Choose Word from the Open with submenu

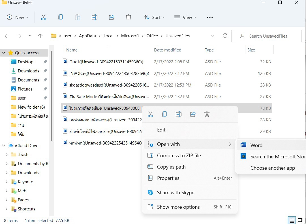pyautogui.click(x=256, y=145)
